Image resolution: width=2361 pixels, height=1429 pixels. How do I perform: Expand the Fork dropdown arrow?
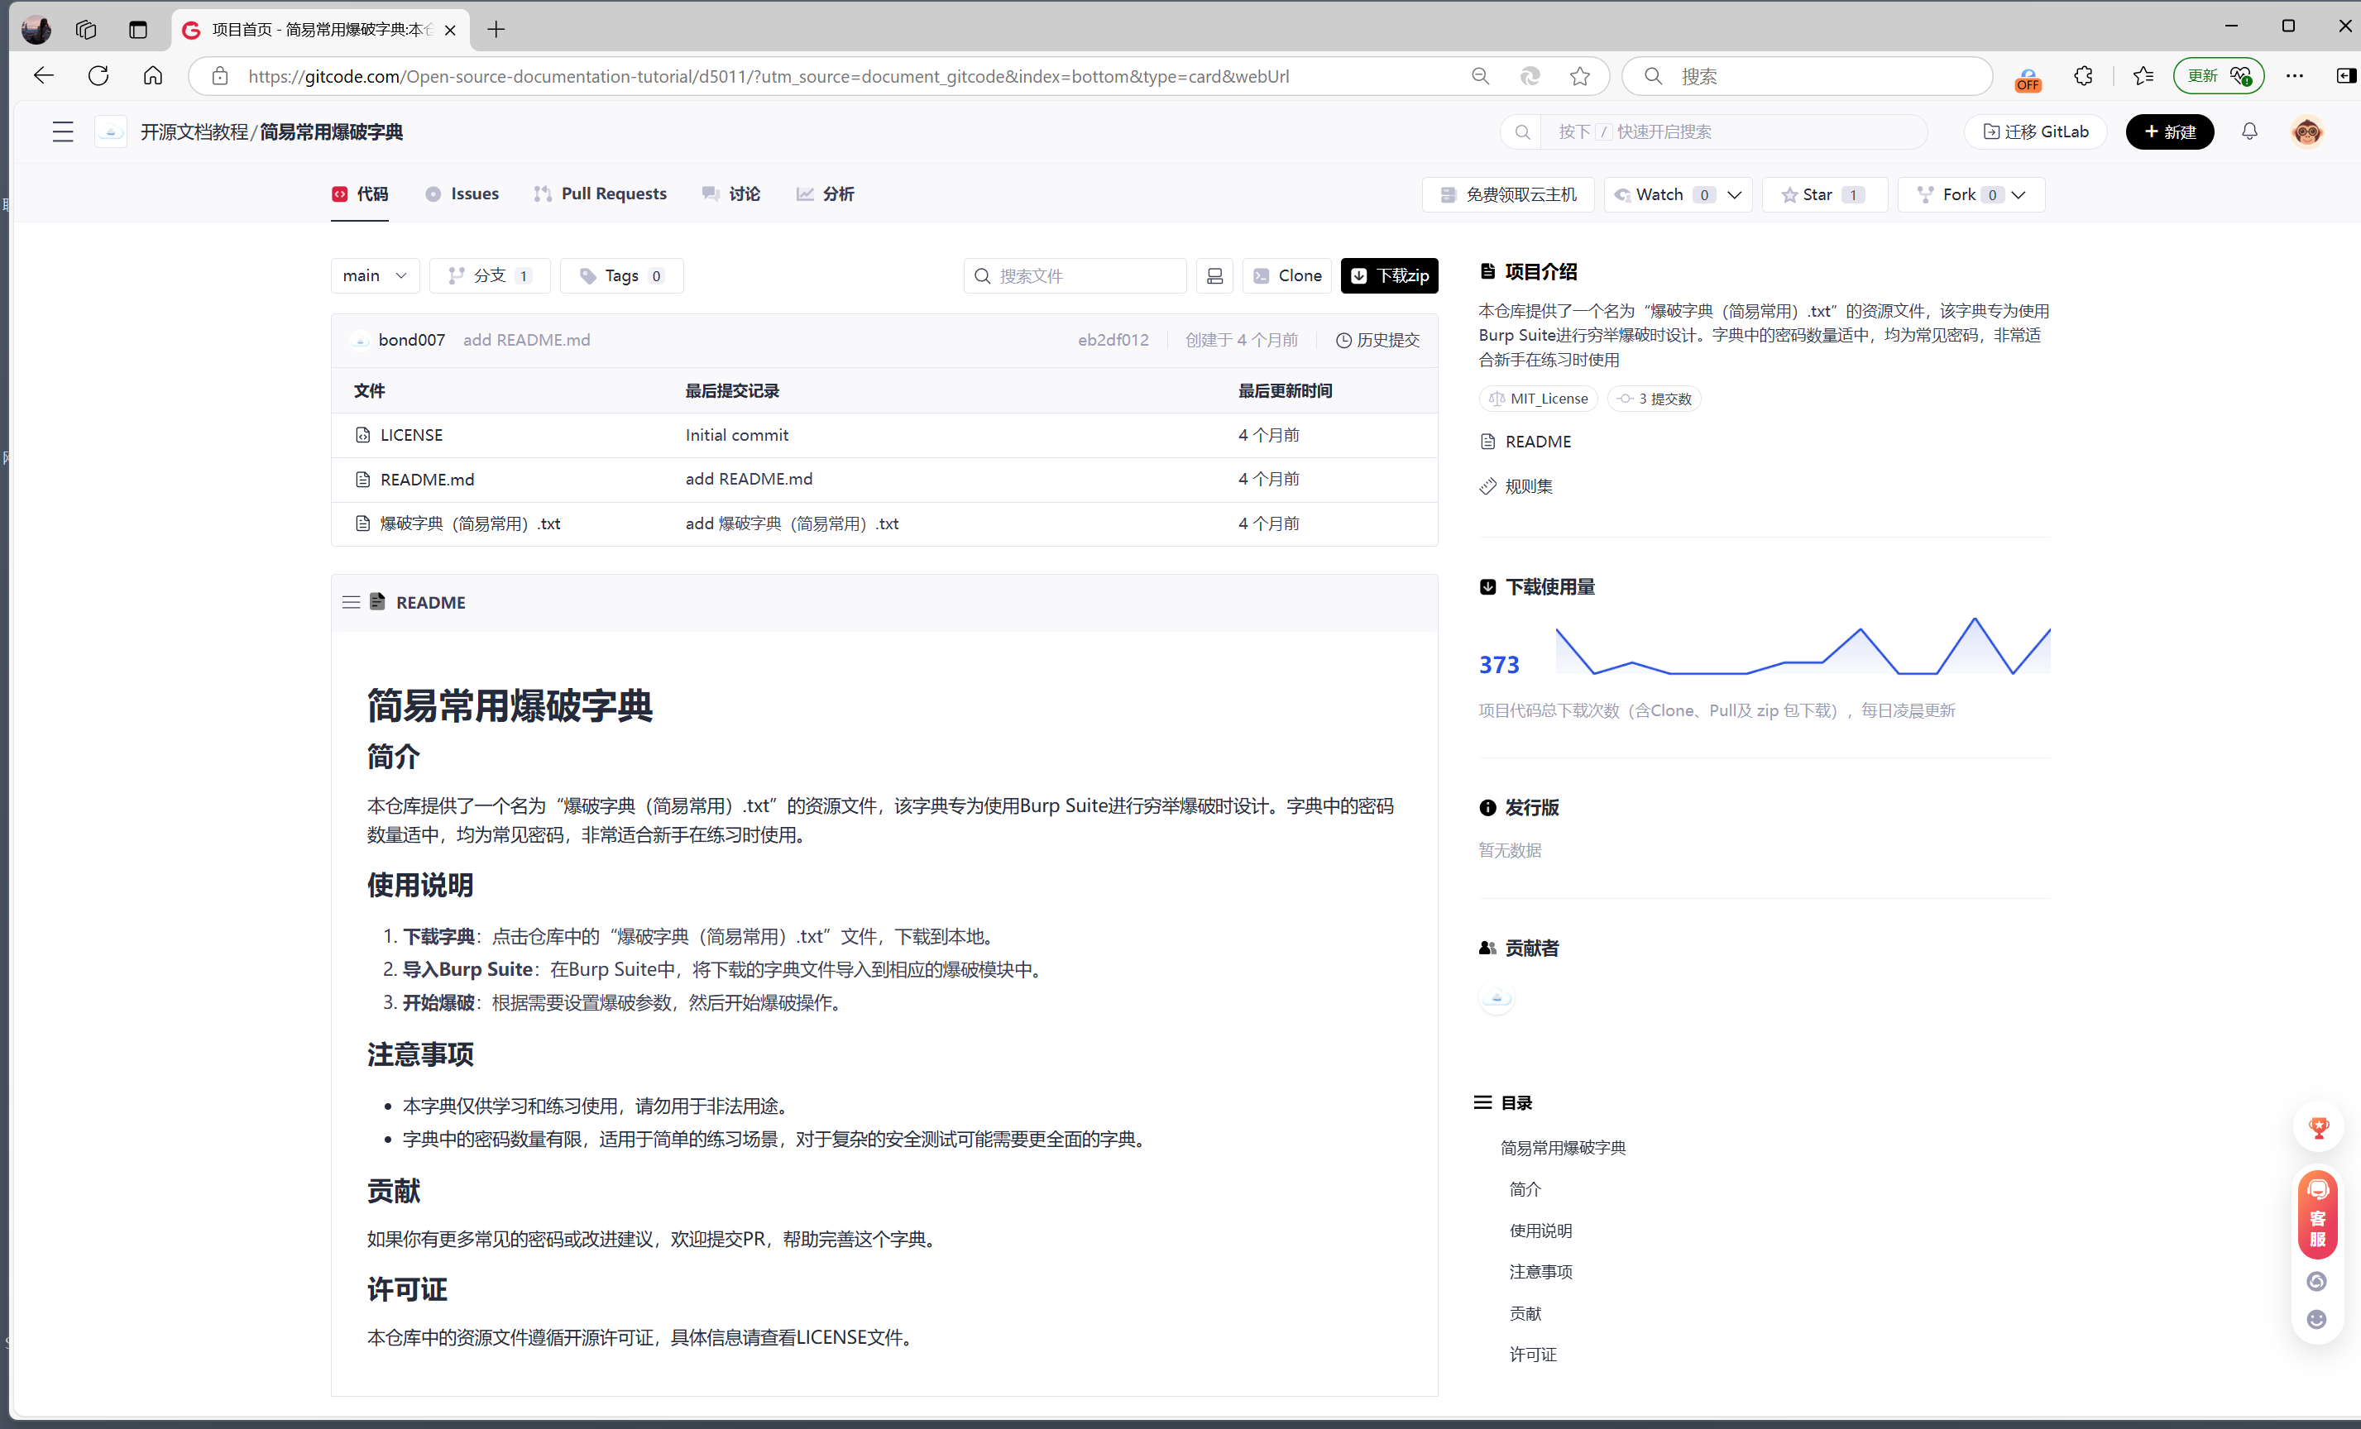[x=2019, y=194]
